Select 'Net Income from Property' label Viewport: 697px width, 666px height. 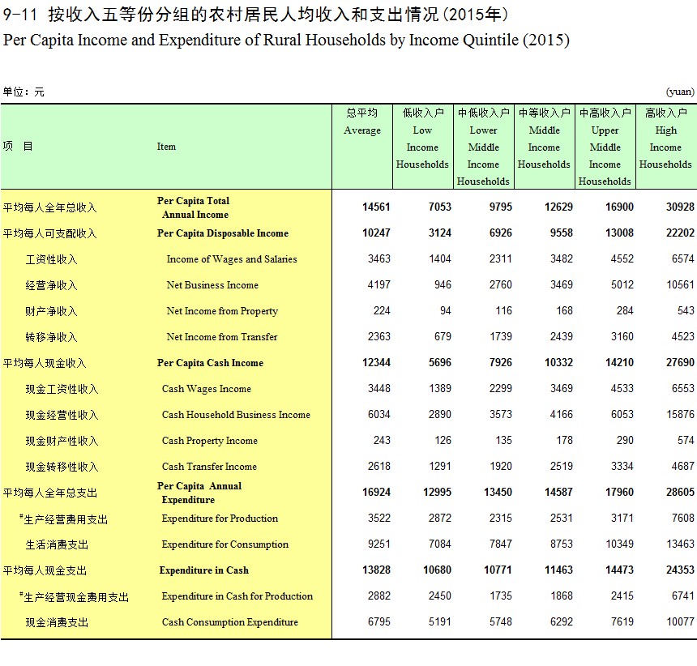coord(222,311)
